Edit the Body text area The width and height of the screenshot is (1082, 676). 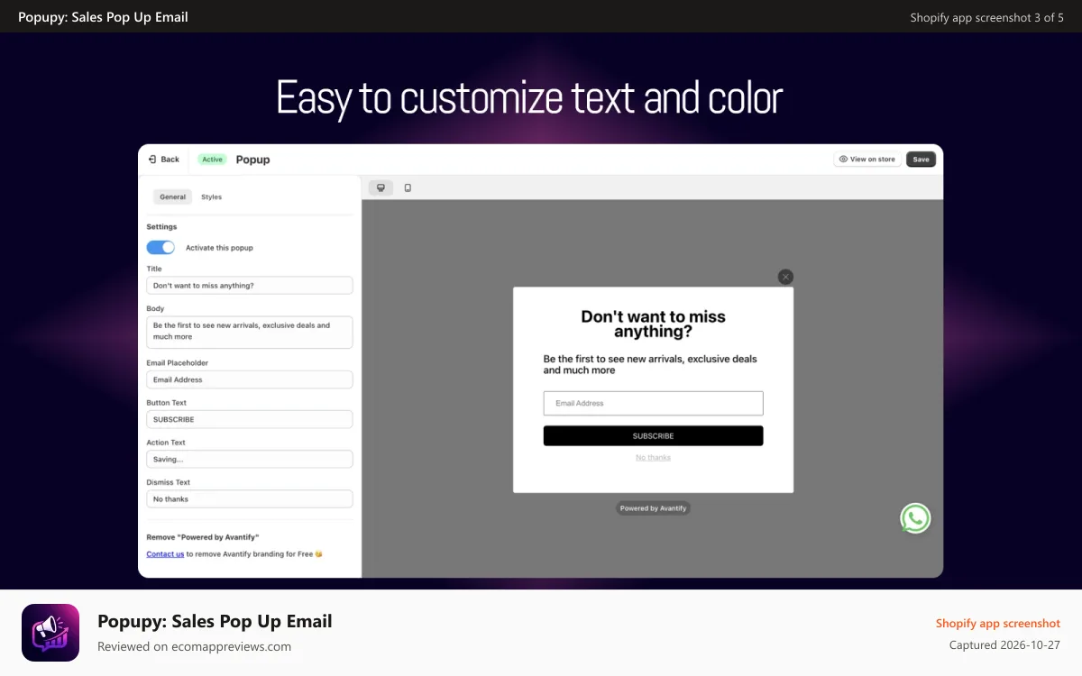(x=250, y=332)
